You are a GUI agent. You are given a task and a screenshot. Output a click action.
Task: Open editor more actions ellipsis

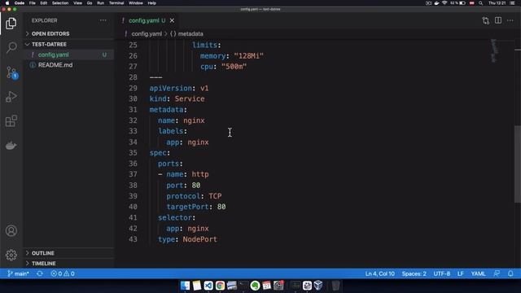510,20
